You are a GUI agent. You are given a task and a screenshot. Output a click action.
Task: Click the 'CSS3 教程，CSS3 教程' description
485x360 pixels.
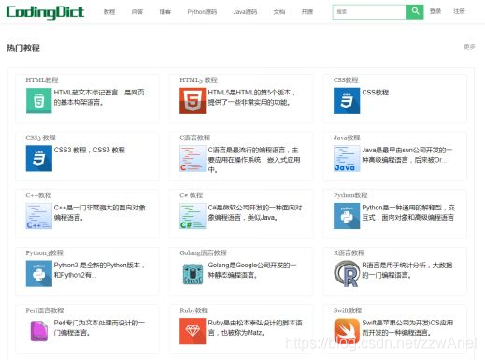point(90,150)
